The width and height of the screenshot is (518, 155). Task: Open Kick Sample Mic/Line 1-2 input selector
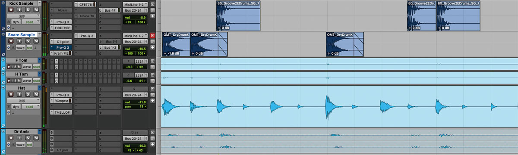pos(135,5)
